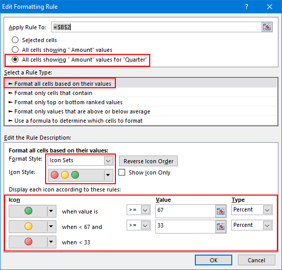Viewport: 282px width, 270px height.
Task: Click range picker icon beside value 67
Action: 220,211
